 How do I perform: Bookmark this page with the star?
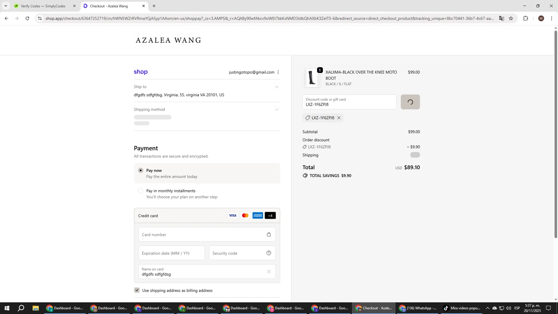click(511, 18)
